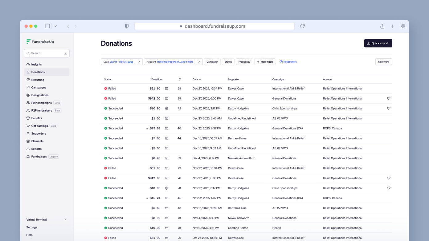Click failed status icon on Dec 27 $51.90 row
The height and width of the screenshot is (241, 429).
[106, 89]
